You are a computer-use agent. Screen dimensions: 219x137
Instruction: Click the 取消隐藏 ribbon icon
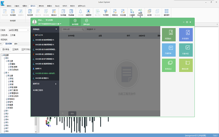coord(71,12)
